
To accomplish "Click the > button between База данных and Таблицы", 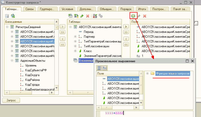I will point(63,27).
